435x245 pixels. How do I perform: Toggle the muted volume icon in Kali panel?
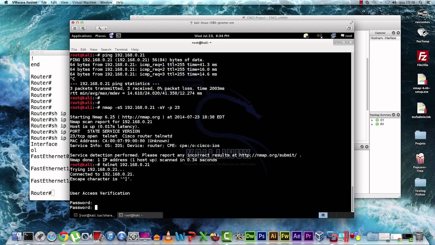(x=319, y=36)
